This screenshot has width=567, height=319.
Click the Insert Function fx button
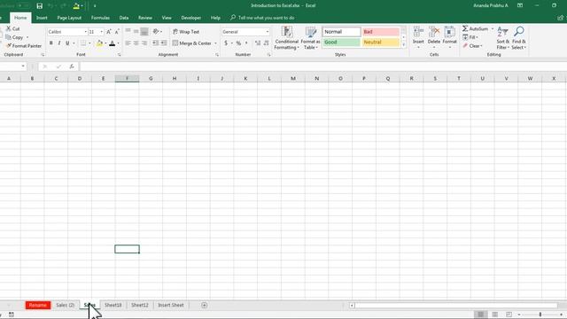click(72, 66)
